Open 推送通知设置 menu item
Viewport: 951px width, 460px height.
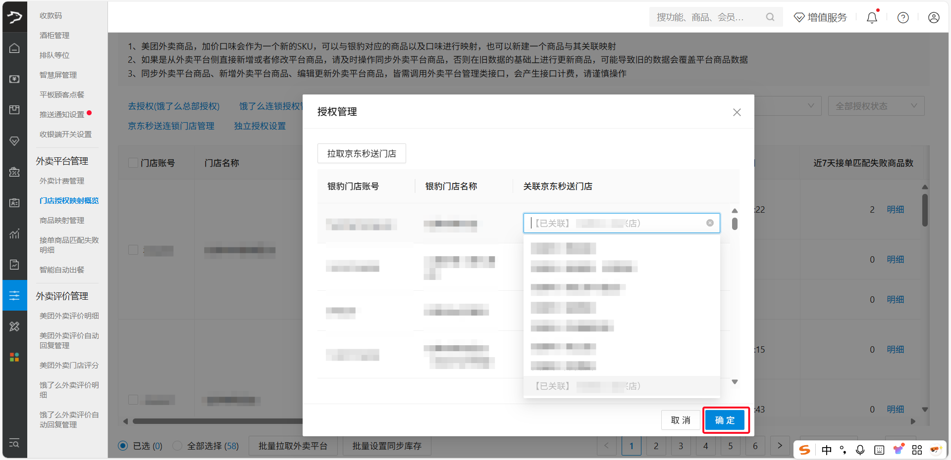click(62, 114)
